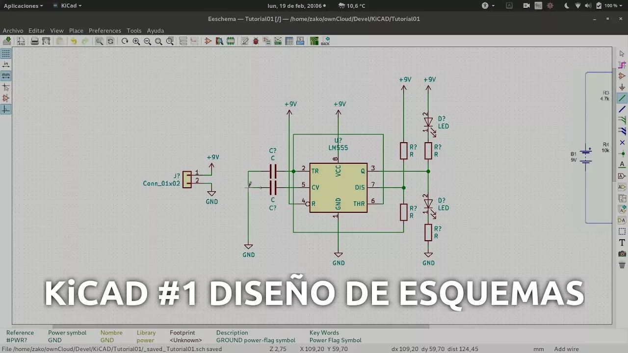Open the Place menu
628x353 pixels.
76,30
